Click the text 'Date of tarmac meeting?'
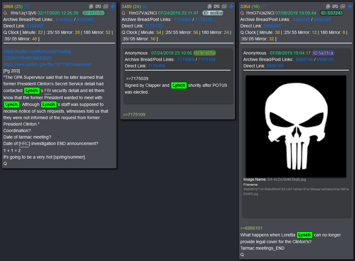This screenshot has width=355, height=261. point(27,137)
